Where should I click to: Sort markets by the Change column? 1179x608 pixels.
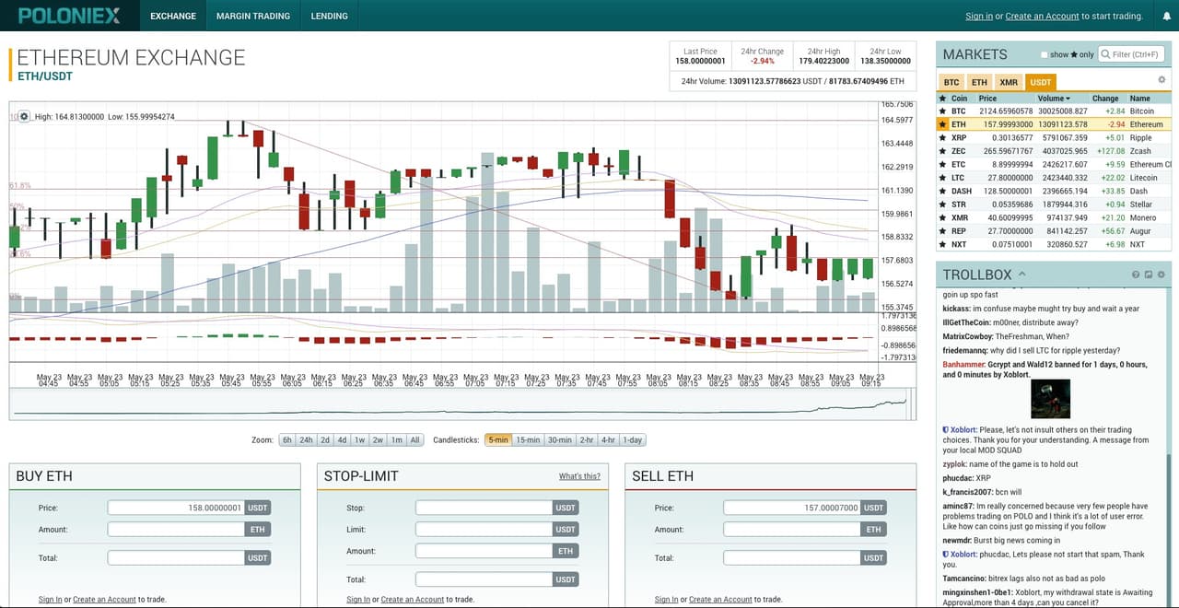pos(1104,98)
